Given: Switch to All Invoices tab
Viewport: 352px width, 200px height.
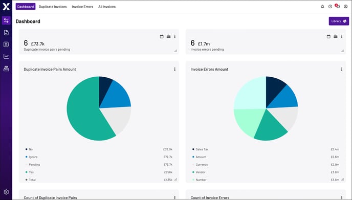Looking at the screenshot, I should tap(107, 7).
